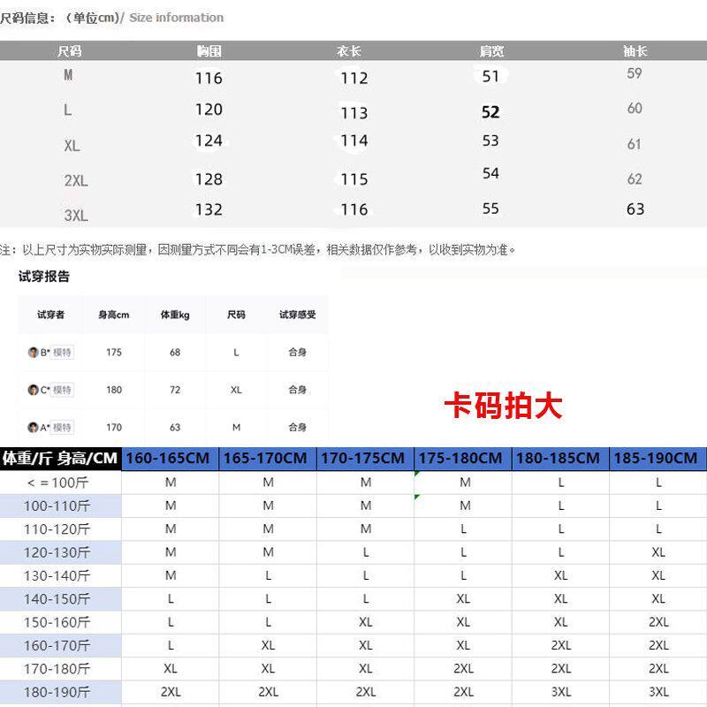Viewport: 707px width, 707px height.
Task: Click 合身 in tester B* row
Action: point(298,352)
